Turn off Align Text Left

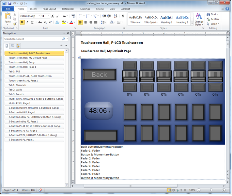[x=81, y=22]
